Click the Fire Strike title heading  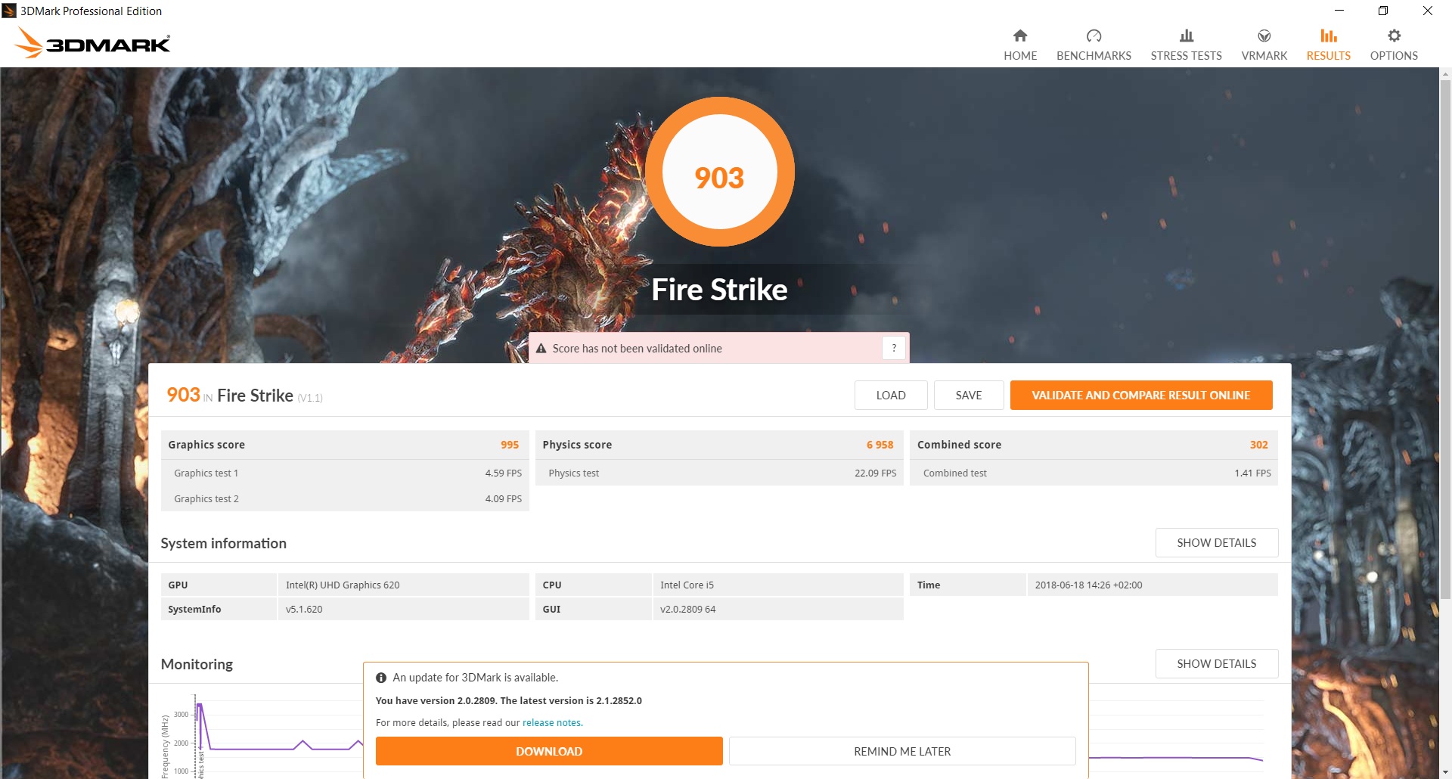[719, 290]
